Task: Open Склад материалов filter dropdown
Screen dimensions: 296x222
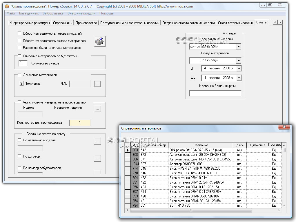Action: [x=239, y=61]
